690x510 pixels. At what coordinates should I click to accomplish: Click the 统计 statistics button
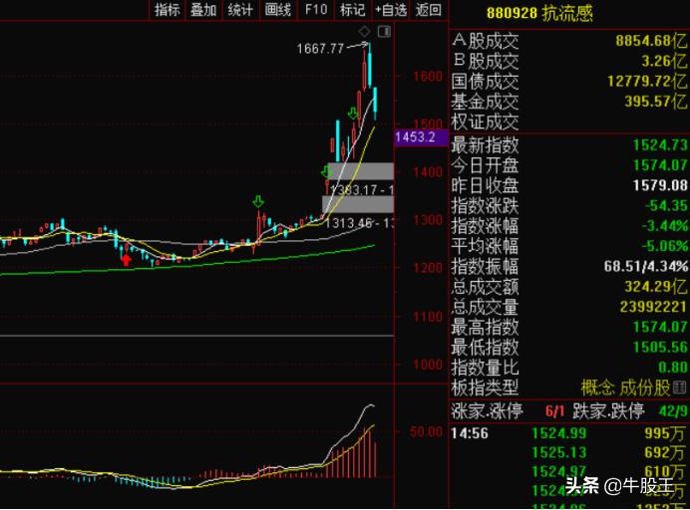[x=240, y=10]
